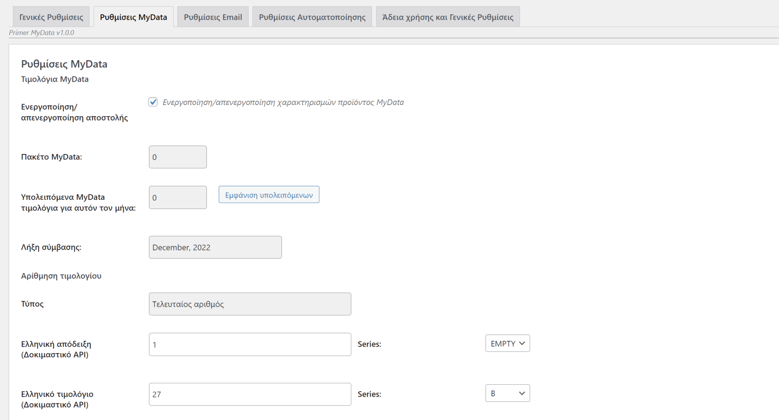
Task: Click the active Ρυθμίσεις MyData tab
Action: (x=134, y=16)
